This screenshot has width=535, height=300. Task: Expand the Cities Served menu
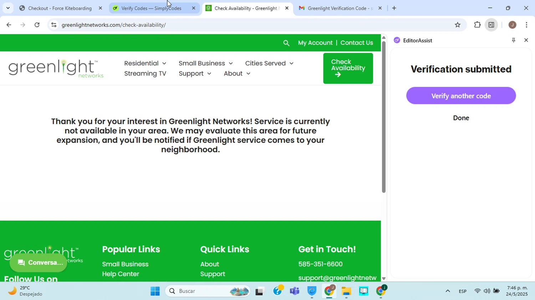tap(269, 63)
